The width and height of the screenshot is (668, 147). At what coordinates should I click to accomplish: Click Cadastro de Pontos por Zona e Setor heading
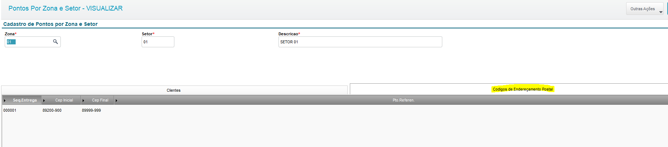click(50, 24)
